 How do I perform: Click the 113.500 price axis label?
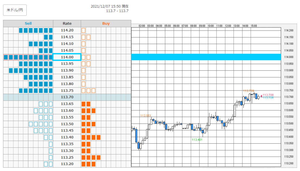click(289, 124)
